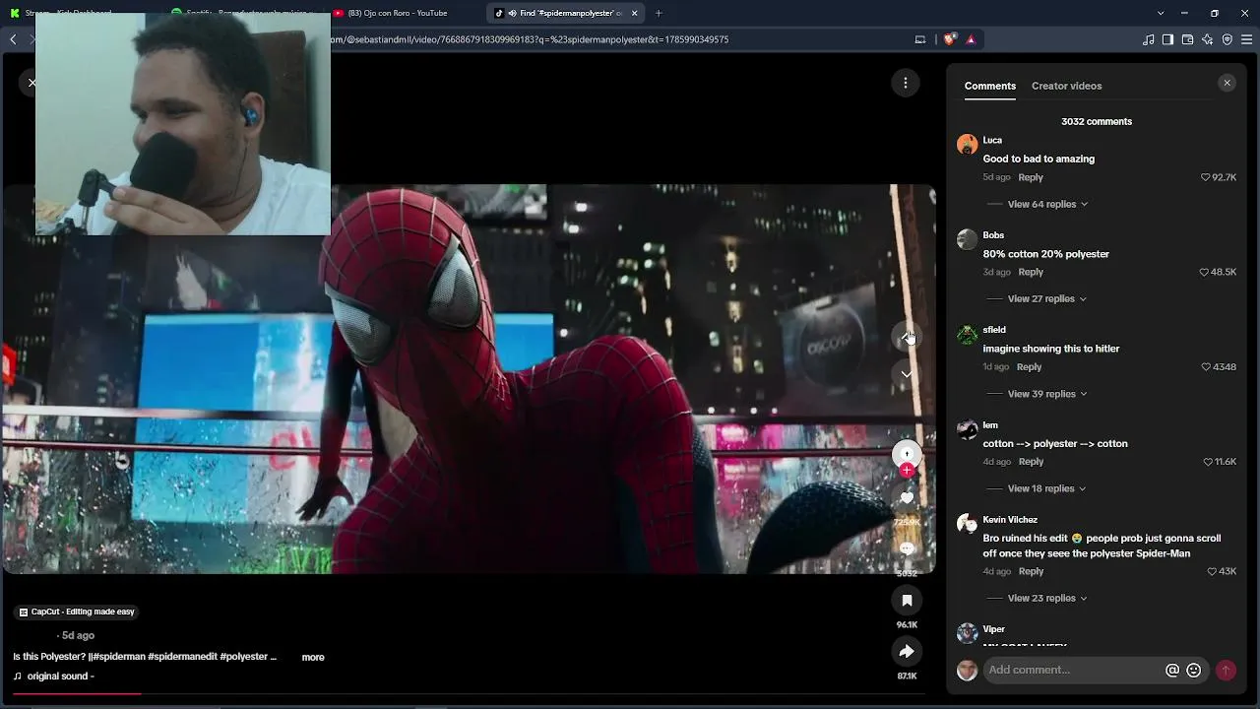Open Brave Shields icon in address bar
The width and height of the screenshot is (1260, 709).
pyautogui.click(x=950, y=39)
